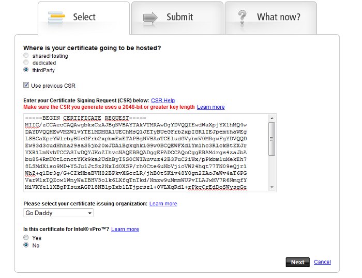Open Learn more for Intel vPro
Viewport: 362px width, 278px height.
click(x=125, y=229)
